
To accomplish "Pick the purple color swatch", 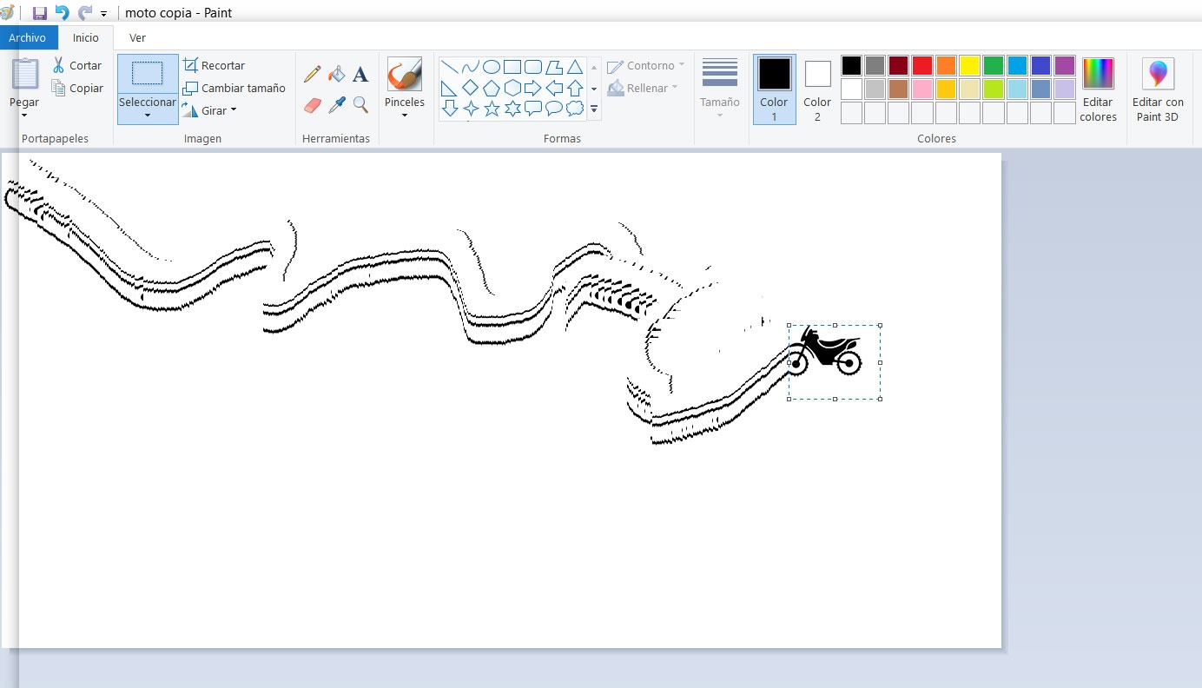I will tap(1065, 65).
